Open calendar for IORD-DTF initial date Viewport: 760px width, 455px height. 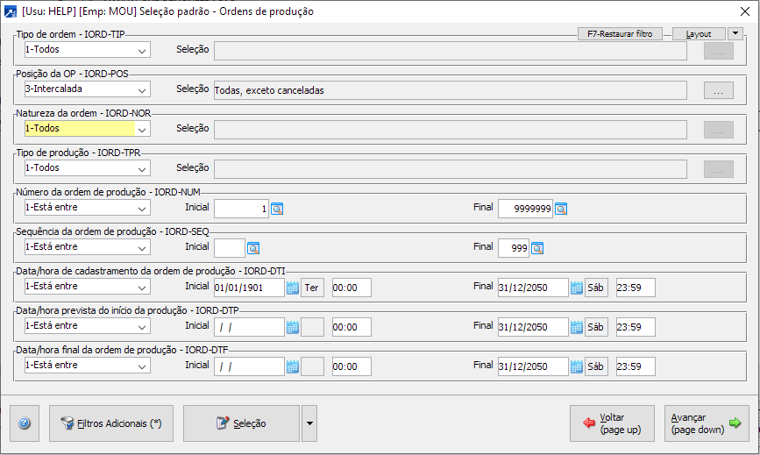pyautogui.click(x=292, y=366)
